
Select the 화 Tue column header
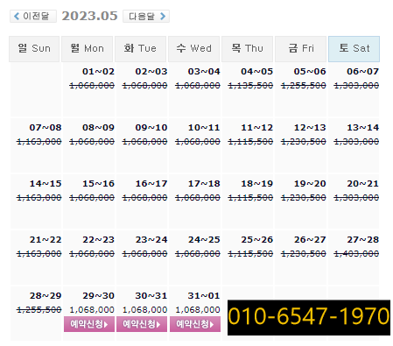140,49
